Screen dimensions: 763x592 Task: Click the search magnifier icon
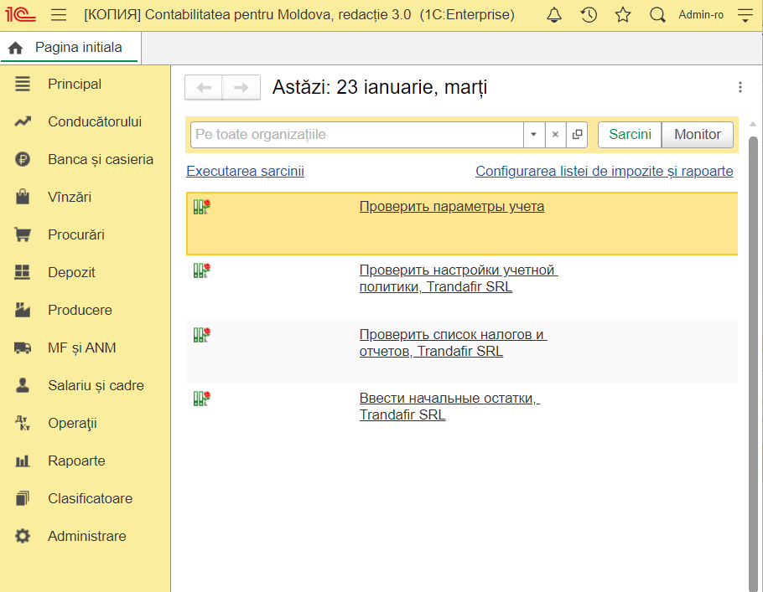[x=657, y=15]
